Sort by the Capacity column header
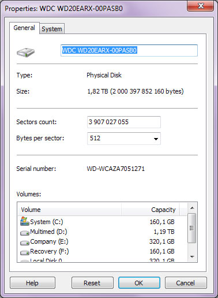 click(x=151, y=210)
